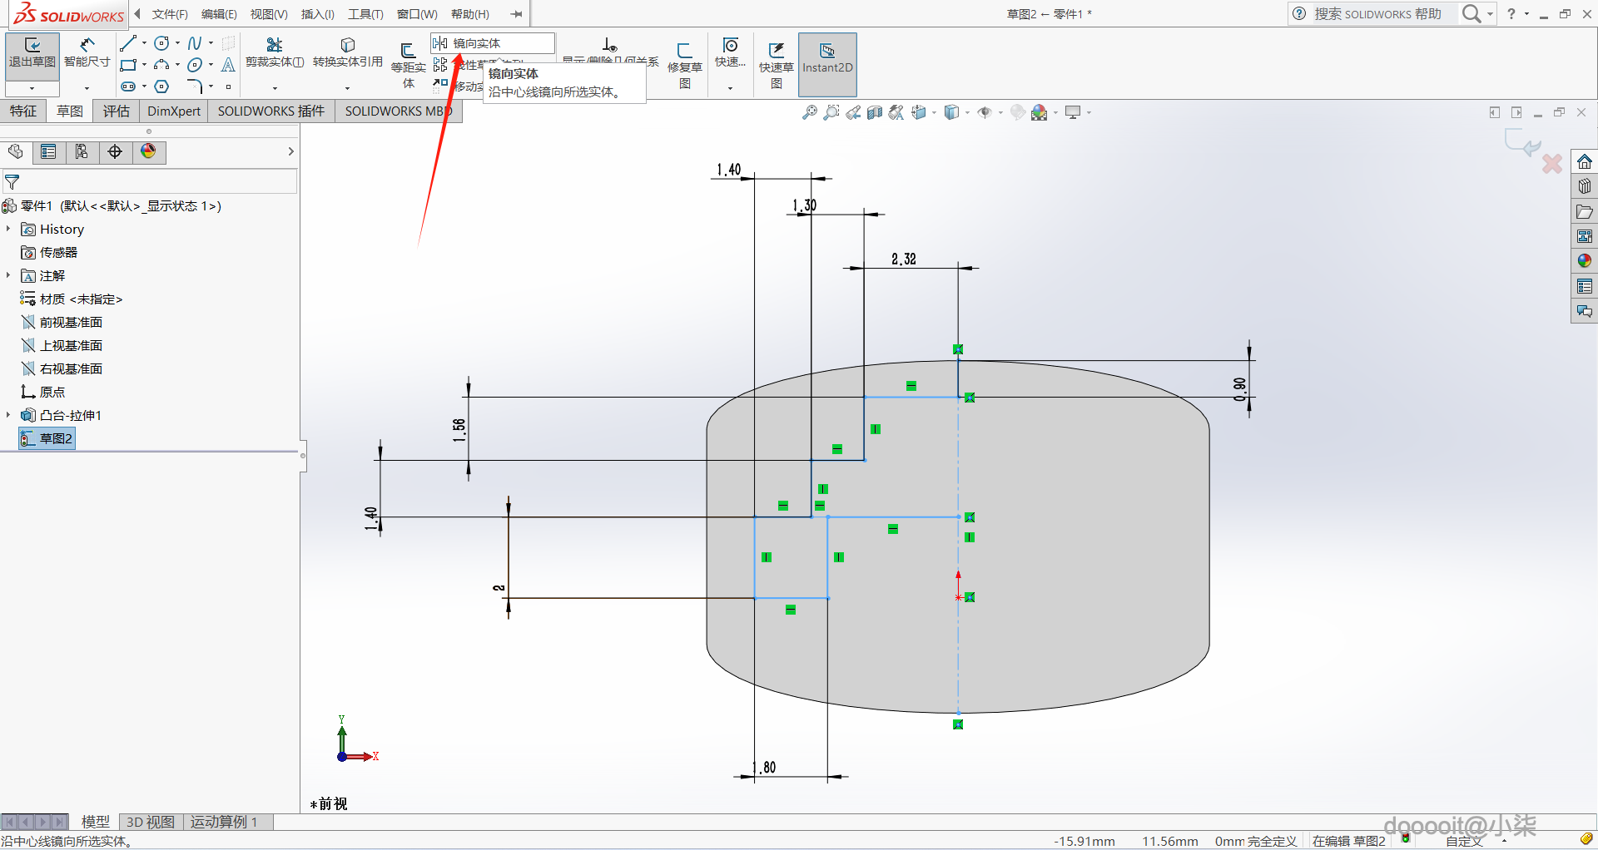Image resolution: width=1598 pixels, height=850 pixels.
Task: Toggle the Instant2D button
Action: [826, 58]
